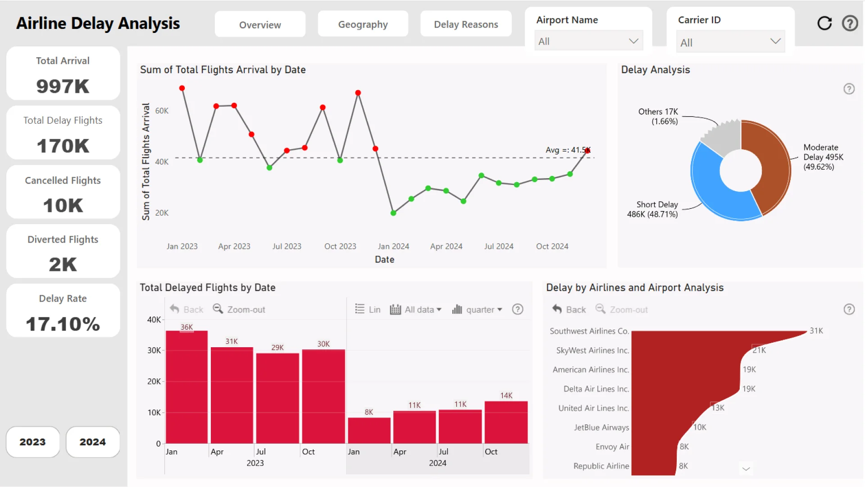Filter by year 2023 button

(32, 442)
